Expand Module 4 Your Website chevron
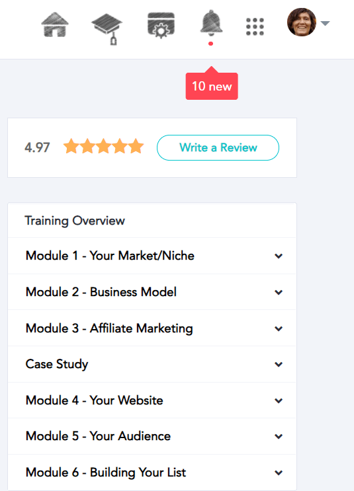 tap(279, 400)
